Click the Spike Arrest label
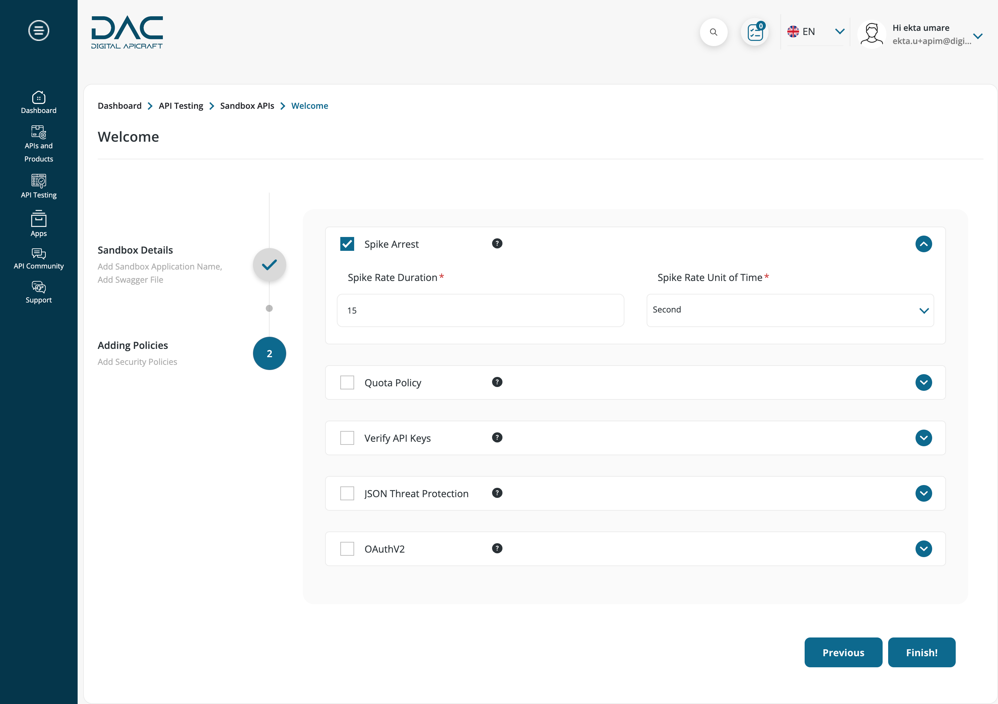The width and height of the screenshot is (998, 704). 391,244
